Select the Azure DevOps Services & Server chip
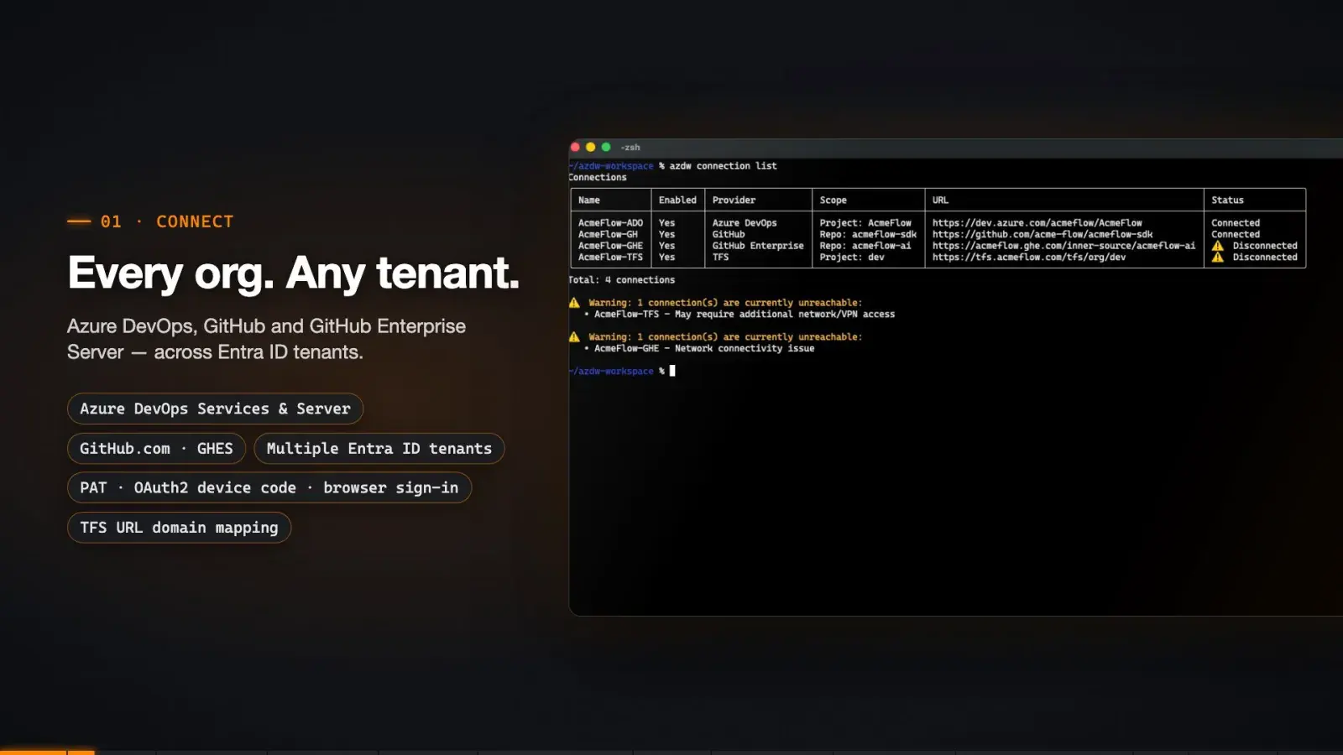Screen dimensions: 1343x755 click(215, 409)
